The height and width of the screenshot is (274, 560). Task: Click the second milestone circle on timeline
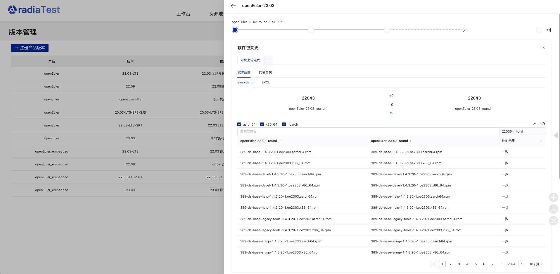311,30
